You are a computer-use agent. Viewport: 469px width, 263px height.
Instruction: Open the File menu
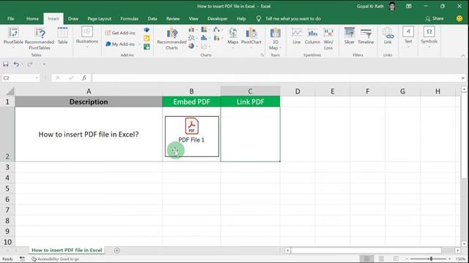[11, 18]
